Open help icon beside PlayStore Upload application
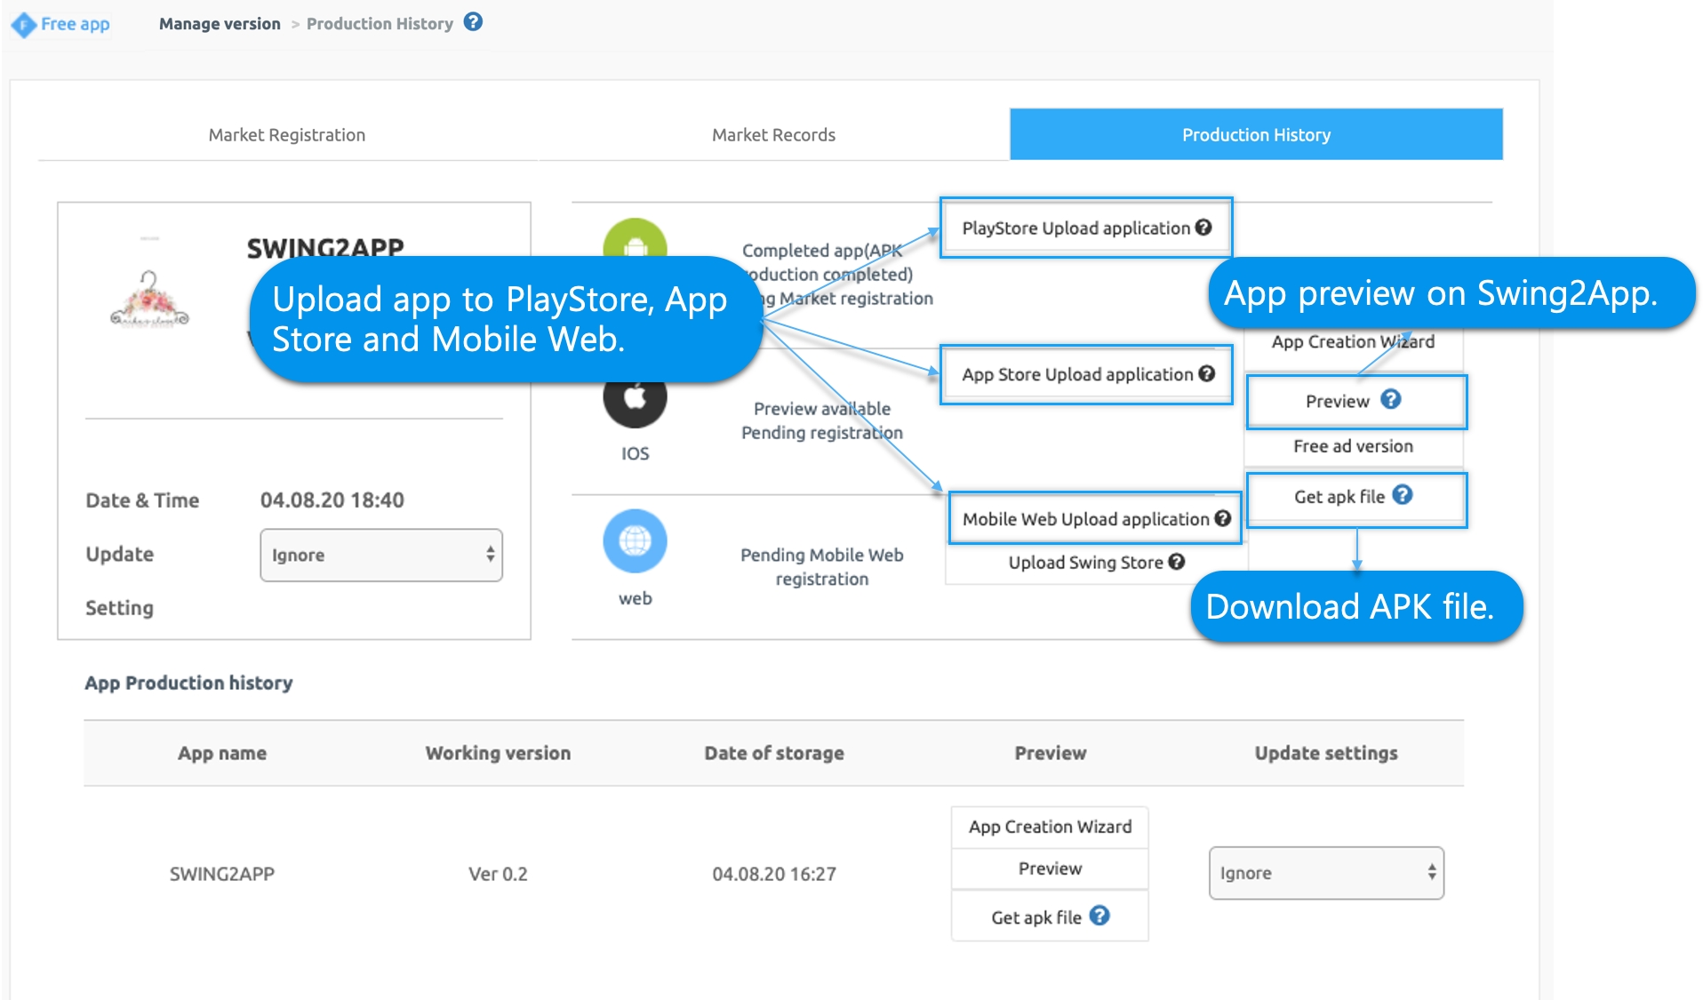Image resolution: width=1703 pixels, height=1000 pixels. [1203, 228]
